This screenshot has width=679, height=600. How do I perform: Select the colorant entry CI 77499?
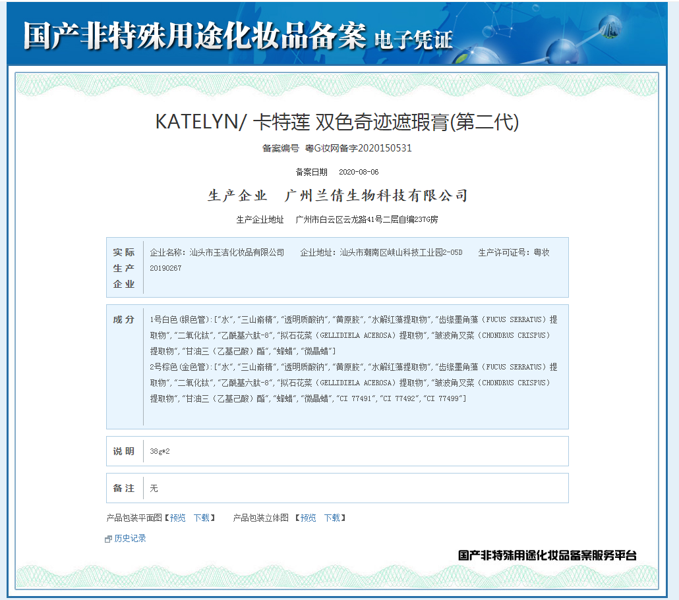[x=442, y=398]
